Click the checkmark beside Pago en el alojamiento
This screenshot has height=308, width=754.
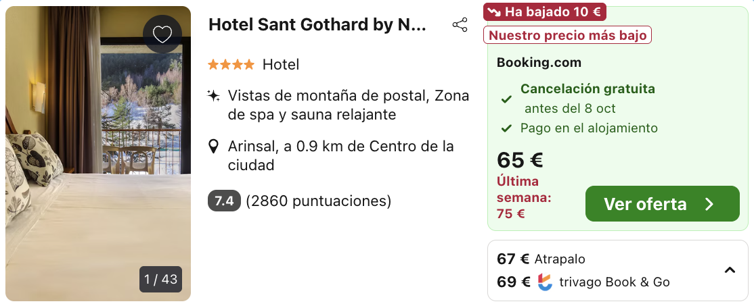pos(506,128)
